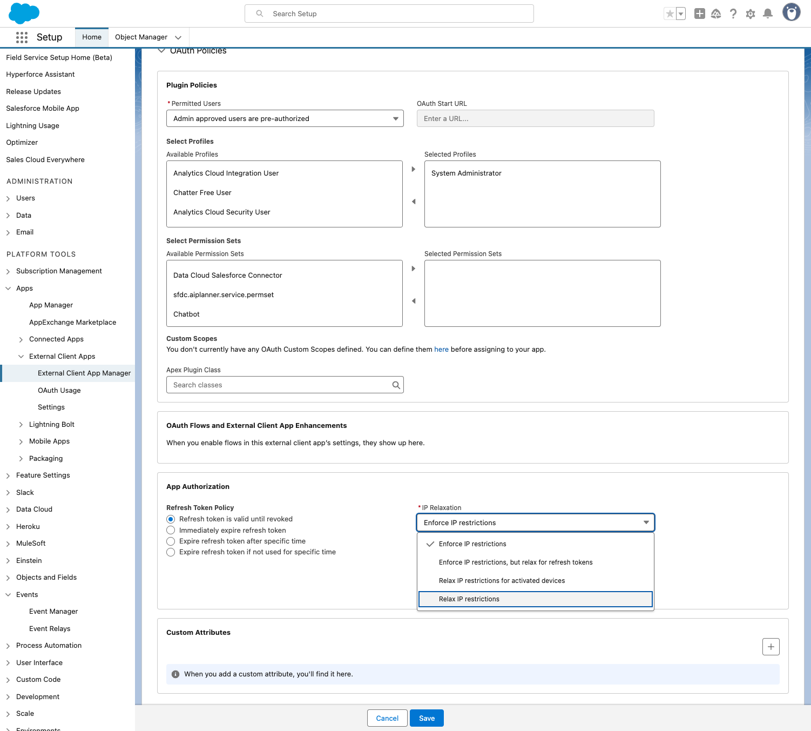Switch to the Object Manager tab
The width and height of the screenshot is (811, 731).
point(141,37)
